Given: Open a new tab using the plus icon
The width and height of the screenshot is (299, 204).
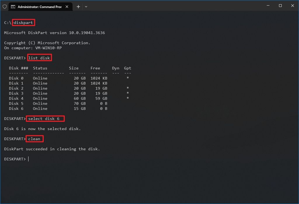Looking at the screenshot, I should coord(78,6).
